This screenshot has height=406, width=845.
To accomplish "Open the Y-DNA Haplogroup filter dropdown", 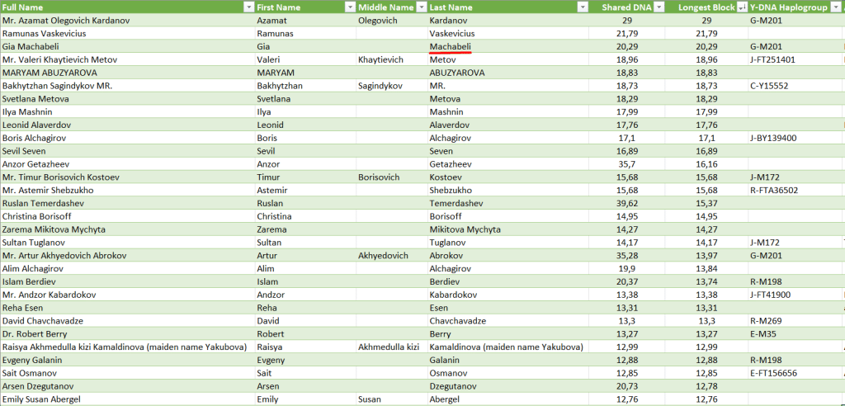I will [838, 7].
